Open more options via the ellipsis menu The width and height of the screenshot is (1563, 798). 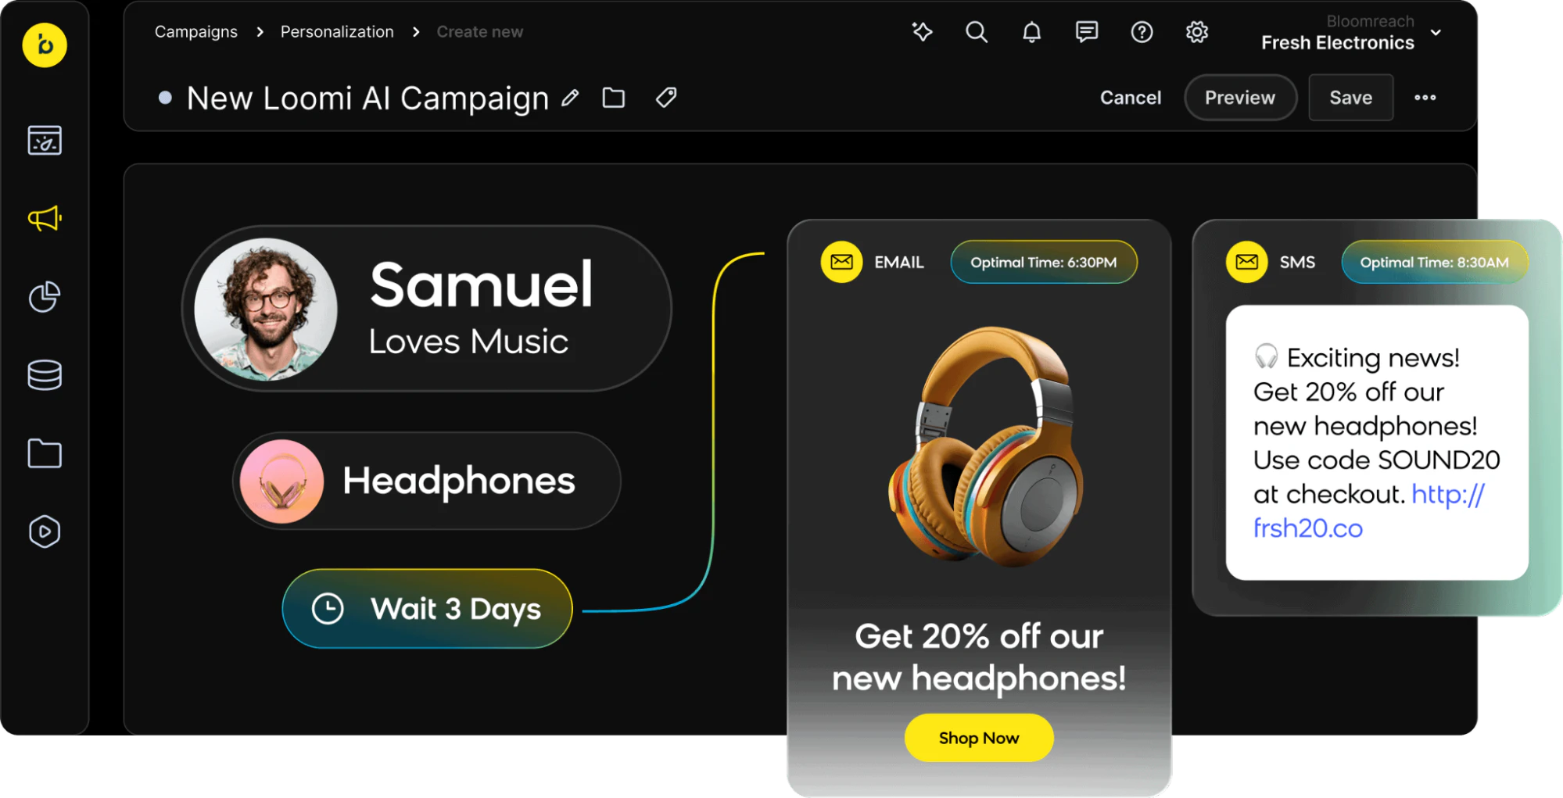click(x=1425, y=97)
